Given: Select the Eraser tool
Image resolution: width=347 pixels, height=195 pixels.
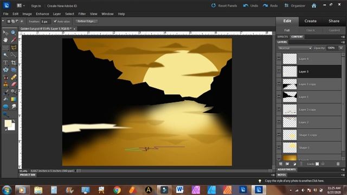Looking at the screenshot, I should coord(14,84).
